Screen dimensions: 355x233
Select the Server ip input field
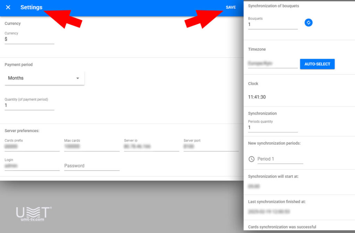tap(151, 147)
